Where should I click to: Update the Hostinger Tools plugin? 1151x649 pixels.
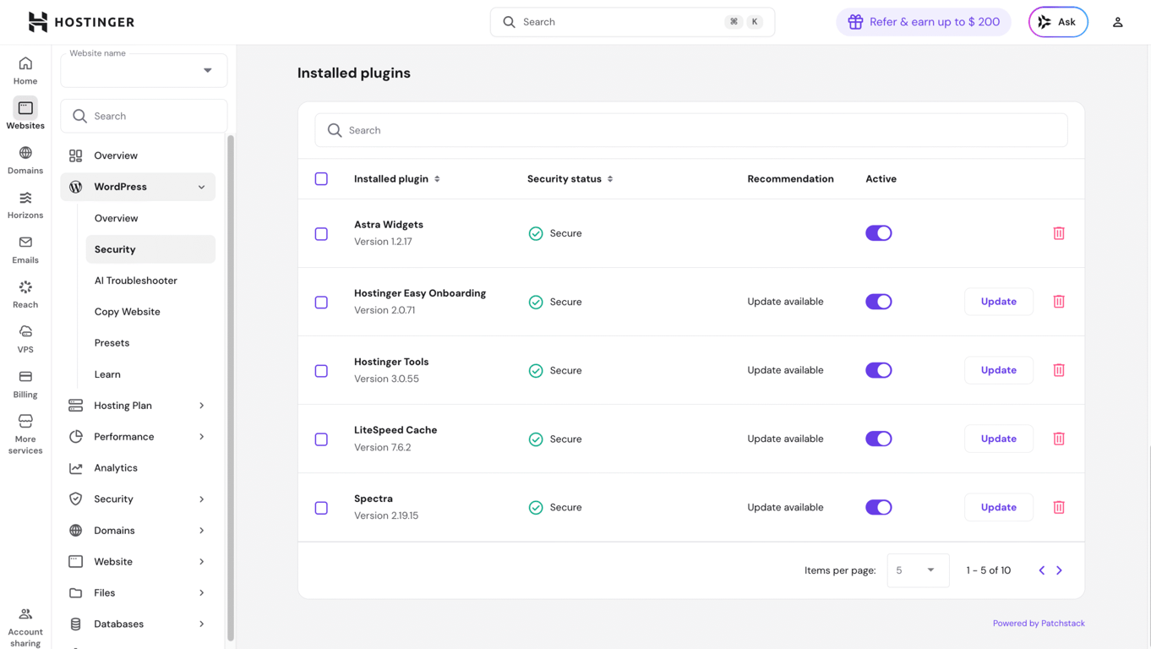(998, 370)
